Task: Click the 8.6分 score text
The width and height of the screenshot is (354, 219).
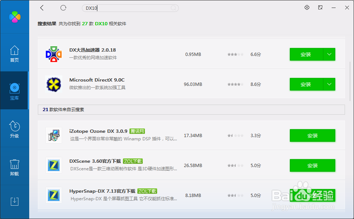Action: [256, 84]
